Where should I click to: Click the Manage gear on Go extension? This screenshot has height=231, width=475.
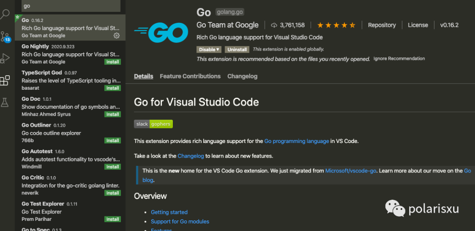click(x=117, y=36)
